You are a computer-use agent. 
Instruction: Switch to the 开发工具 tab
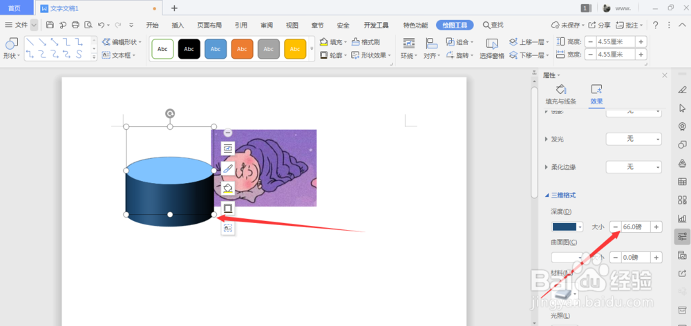[x=377, y=25]
